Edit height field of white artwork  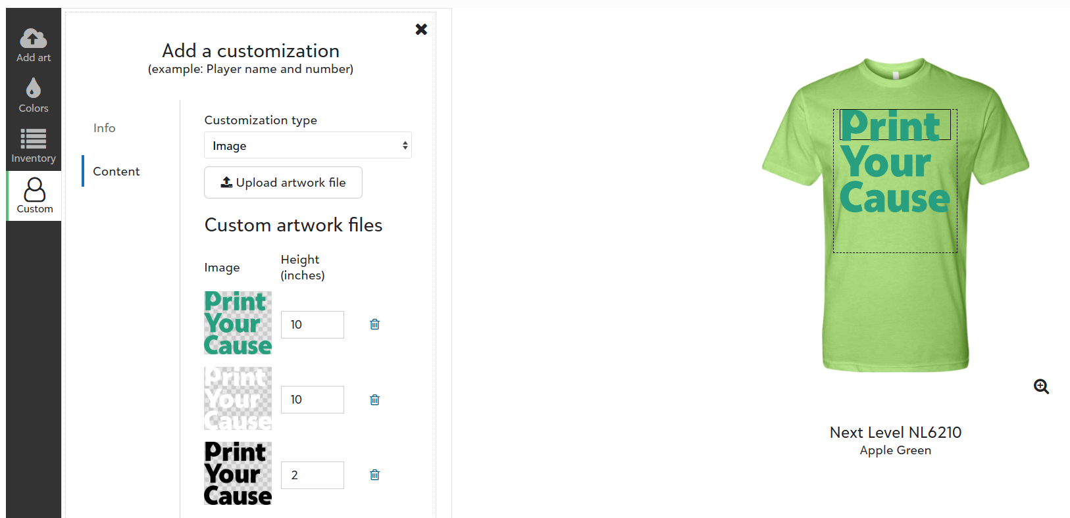click(x=312, y=400)
